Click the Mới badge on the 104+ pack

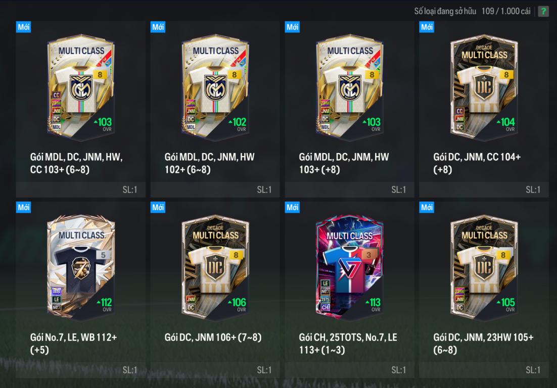pos(427,27)
